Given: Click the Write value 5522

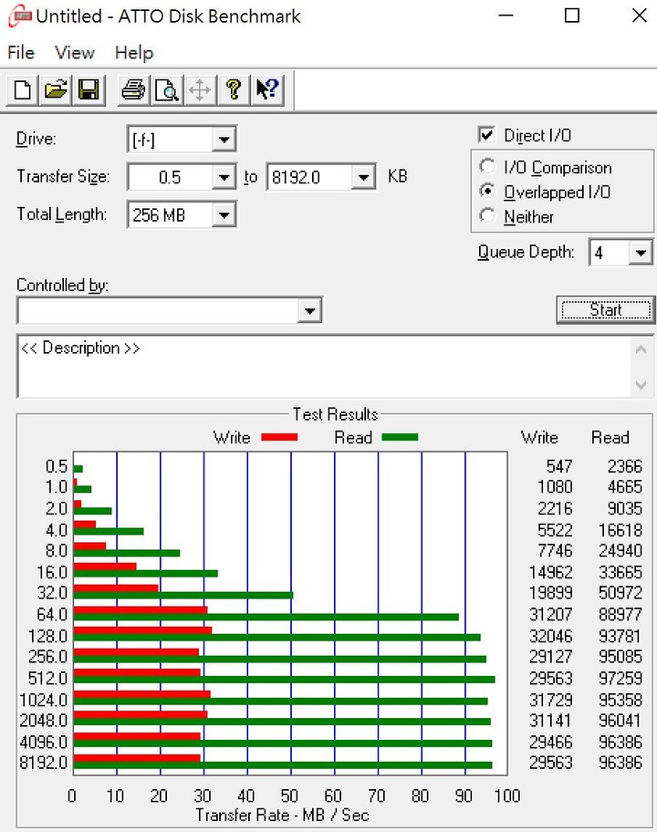Looking at the screenshot, I should (555, 529).
